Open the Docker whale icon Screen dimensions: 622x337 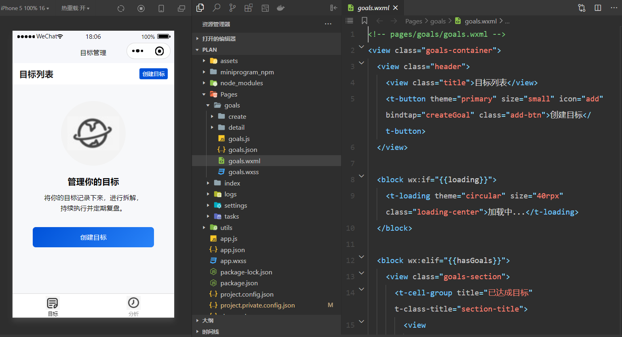[x=281, y=8]
